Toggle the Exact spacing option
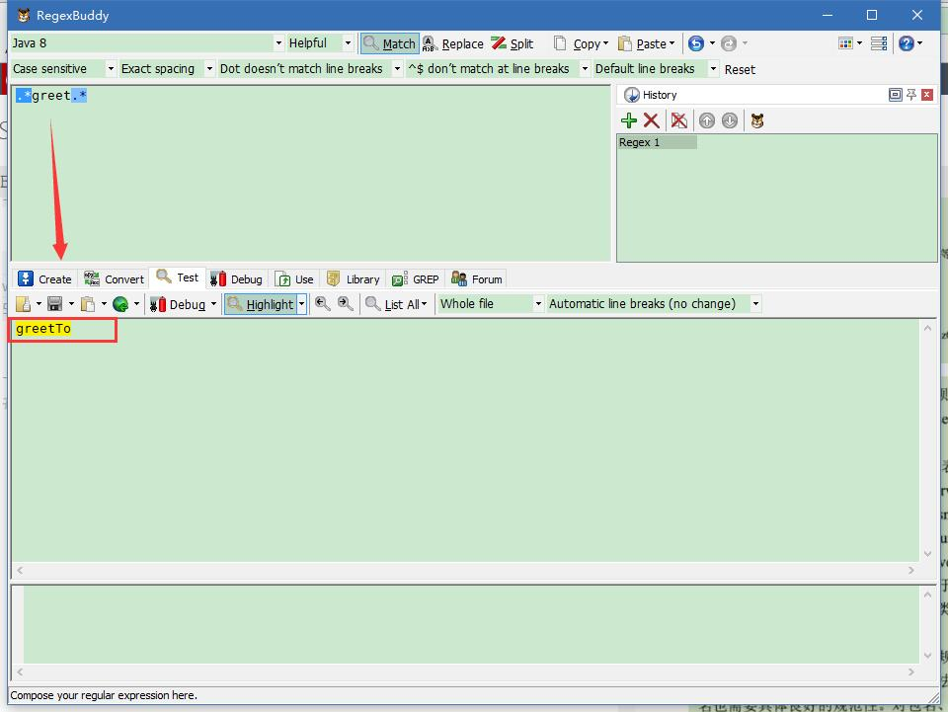This screenshot has height=712, width=948. point(166,69)
